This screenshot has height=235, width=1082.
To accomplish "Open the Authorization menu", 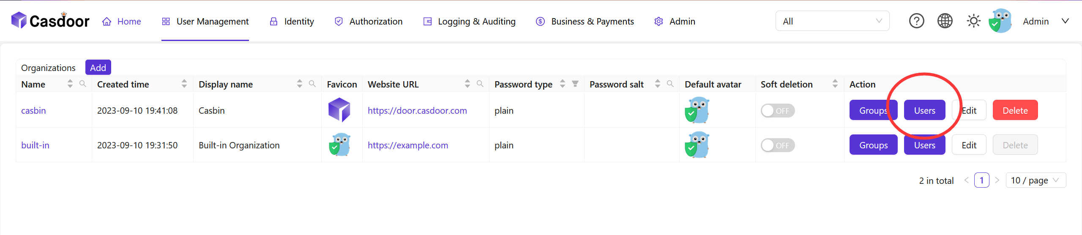I will [x=368, y=22].
